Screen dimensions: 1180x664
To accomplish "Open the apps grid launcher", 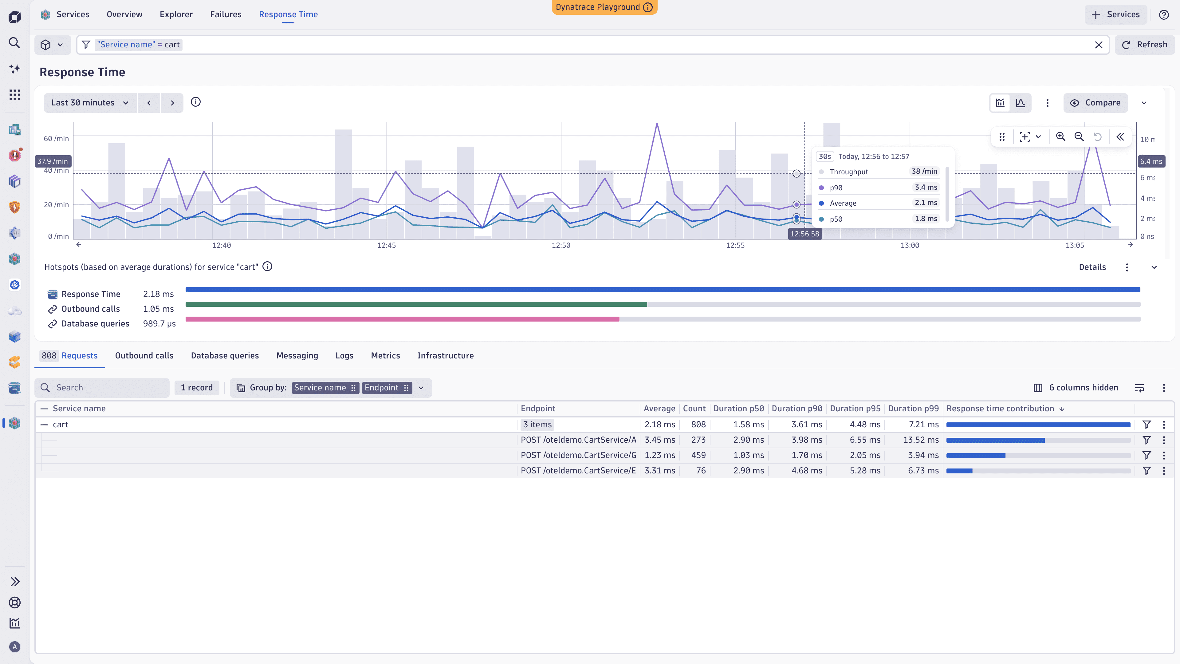I will coord(15,94).
